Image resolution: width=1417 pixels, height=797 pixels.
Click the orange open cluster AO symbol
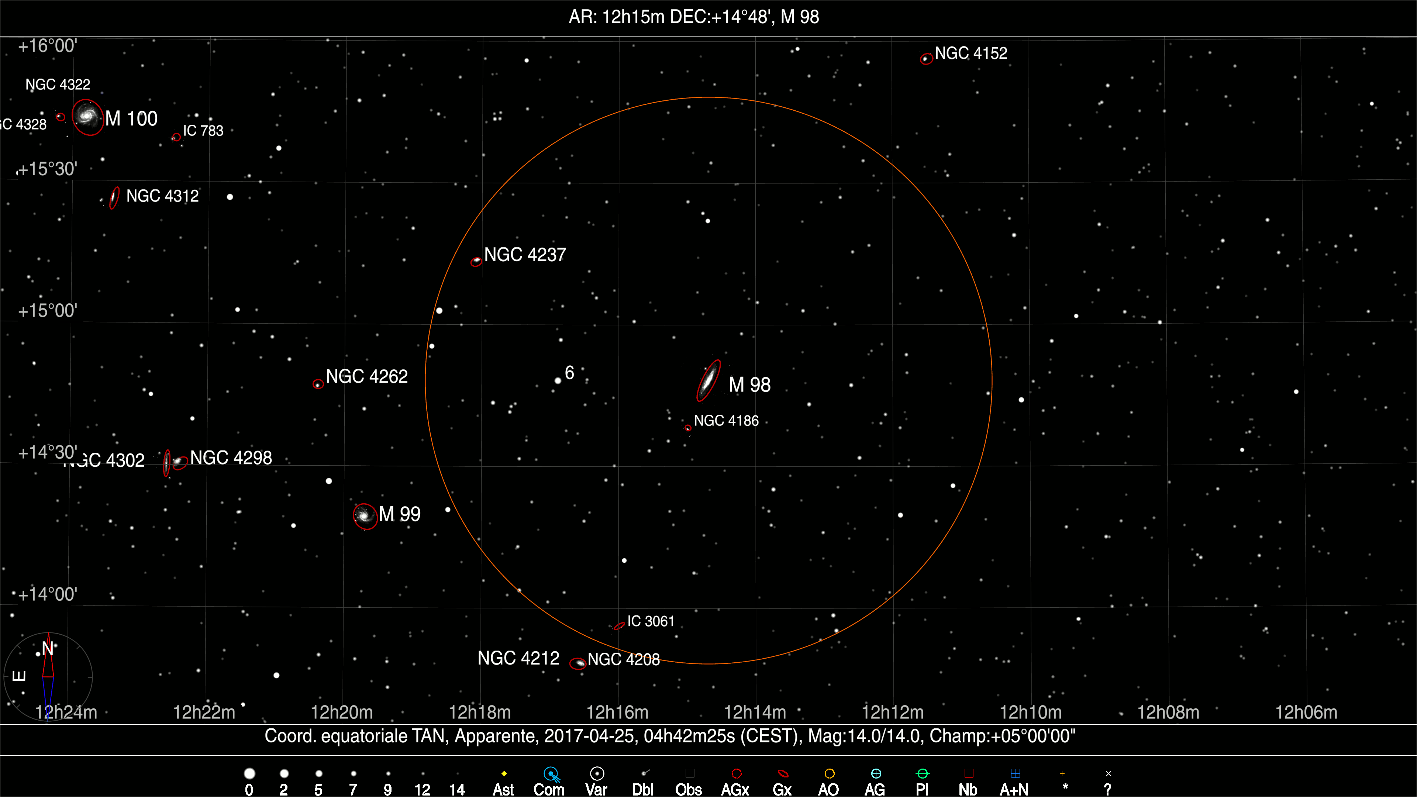[x=830, y=773]
